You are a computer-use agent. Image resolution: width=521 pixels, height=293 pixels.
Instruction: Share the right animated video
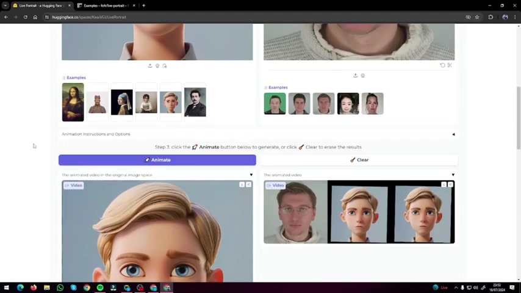point(451,184)
